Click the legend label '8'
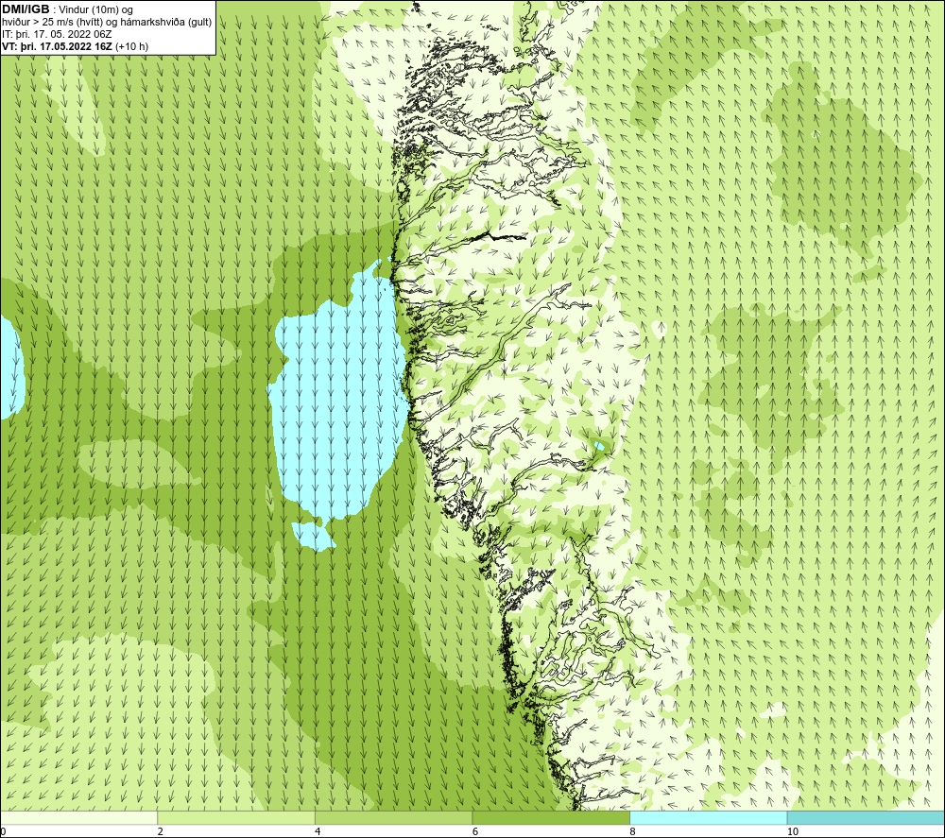 point(633,831)
